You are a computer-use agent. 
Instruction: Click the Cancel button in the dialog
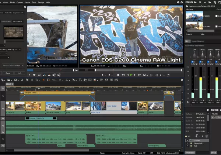[8, 73]
